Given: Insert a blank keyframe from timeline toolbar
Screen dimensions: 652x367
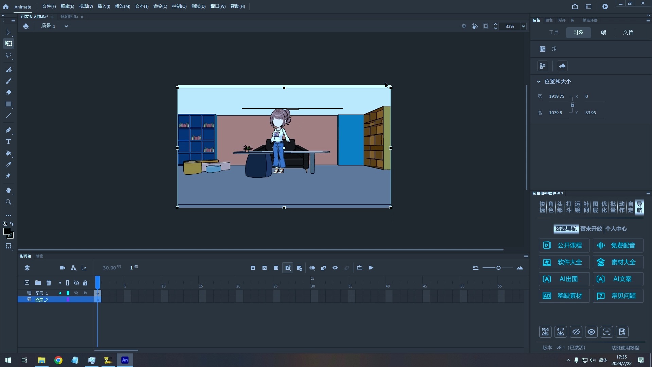Looking at the screenshot, I should [265, 268].
